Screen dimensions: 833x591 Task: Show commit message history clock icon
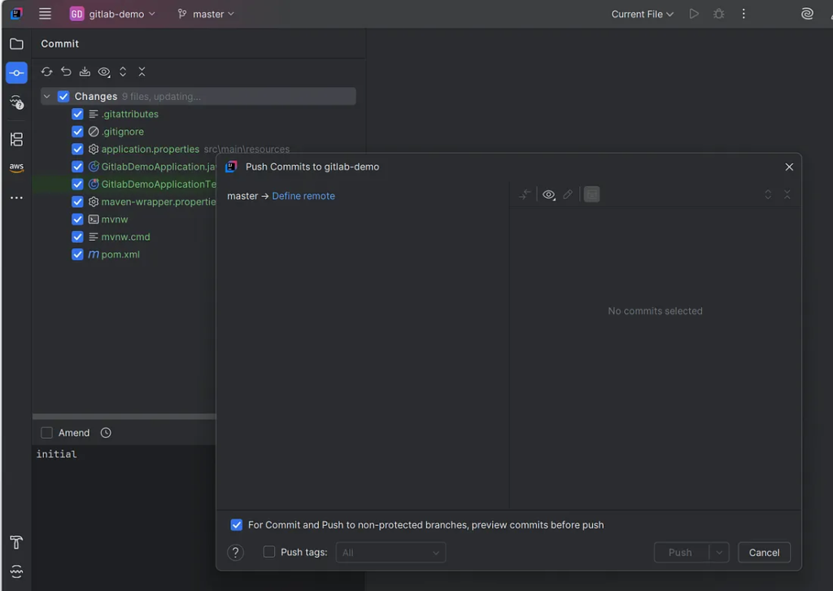pyautogui.click(x=106, y=433)
